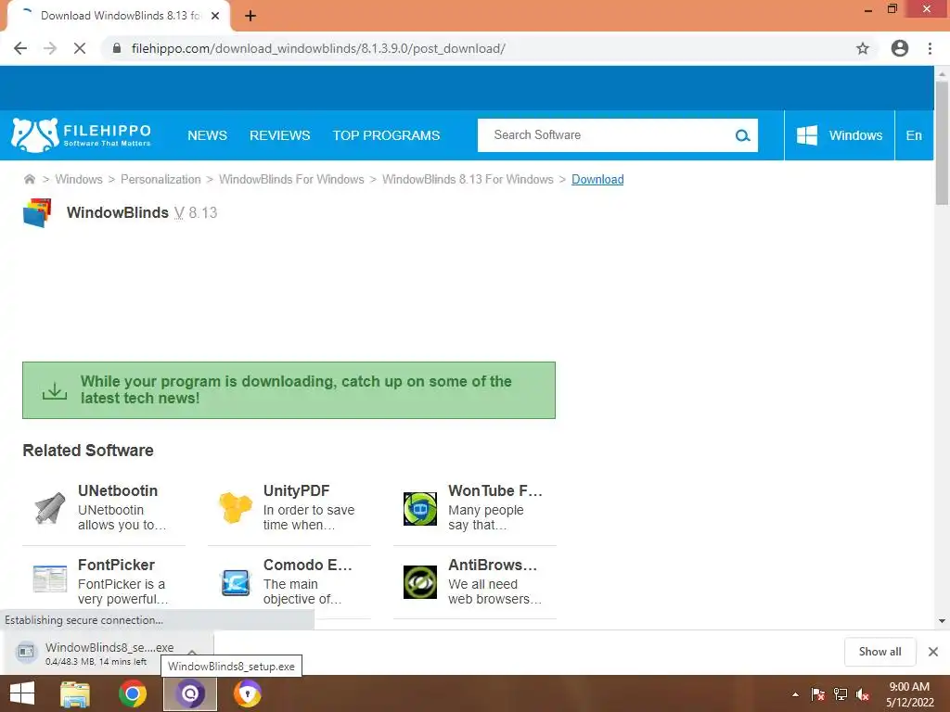Click the address bar URL
950x712 pixels.
pyautogui.click(x=319, y=48)
